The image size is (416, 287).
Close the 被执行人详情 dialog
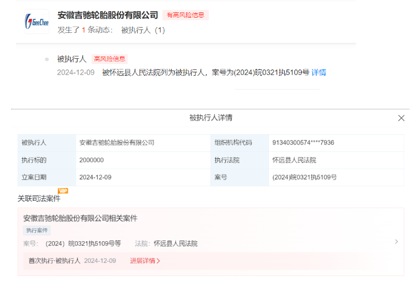[x=401, y=118]
